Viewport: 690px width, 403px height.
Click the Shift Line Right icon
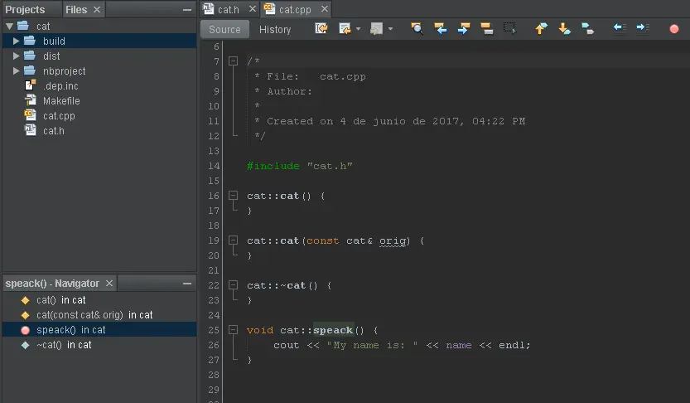coord(642,29)
